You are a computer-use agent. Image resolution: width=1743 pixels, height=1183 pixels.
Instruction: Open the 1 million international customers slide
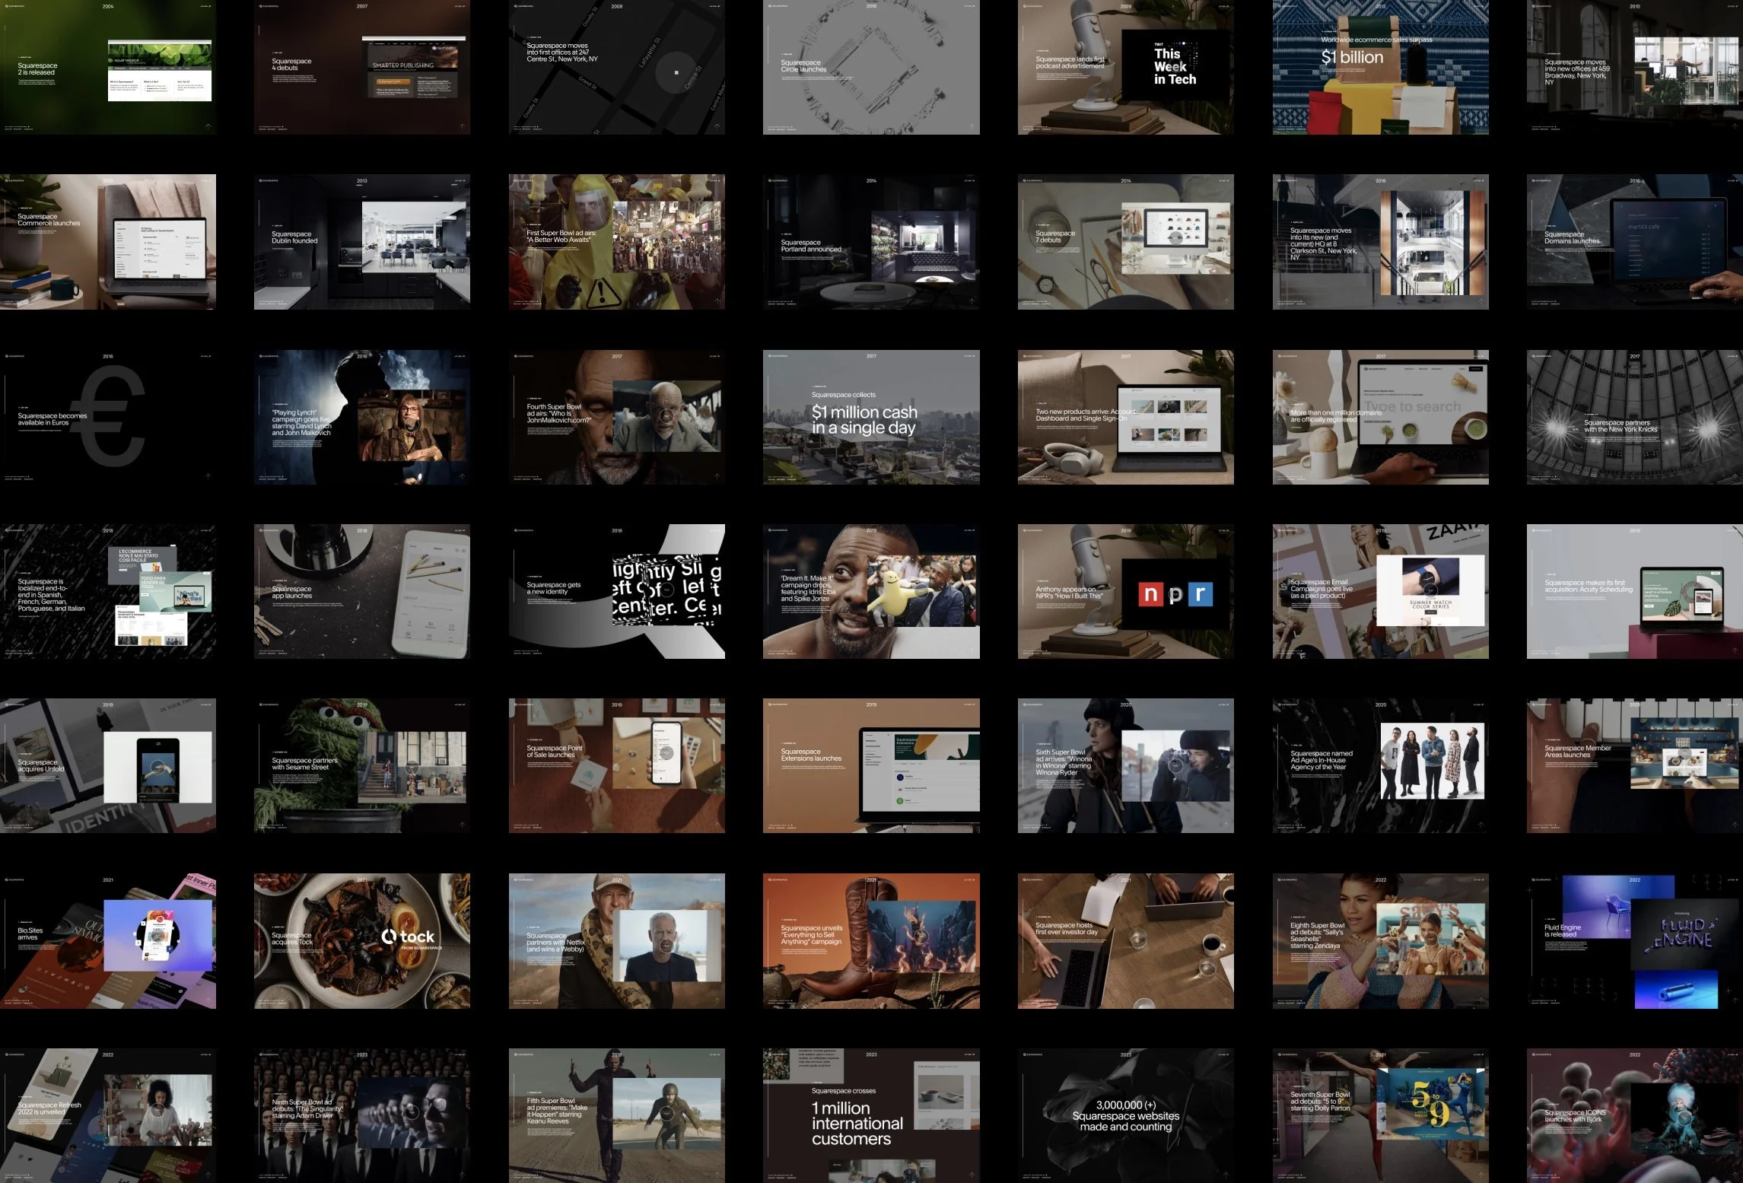pyautogui.click(x=871, y=1115)
